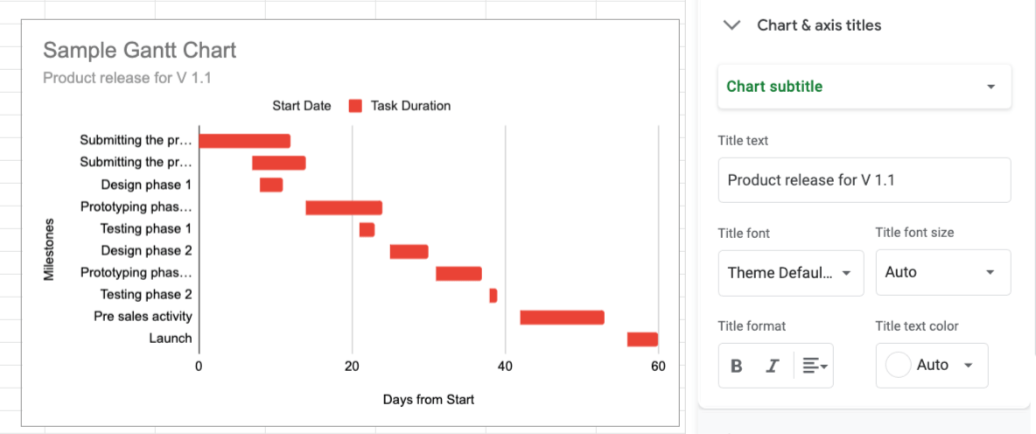Click the Testing phase 2 bar
The image size is (1036, 434).
click(493, 296)
